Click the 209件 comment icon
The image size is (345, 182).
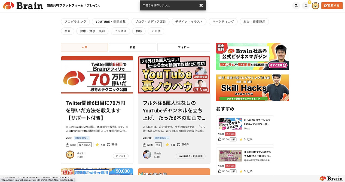(x=179, y=145)
